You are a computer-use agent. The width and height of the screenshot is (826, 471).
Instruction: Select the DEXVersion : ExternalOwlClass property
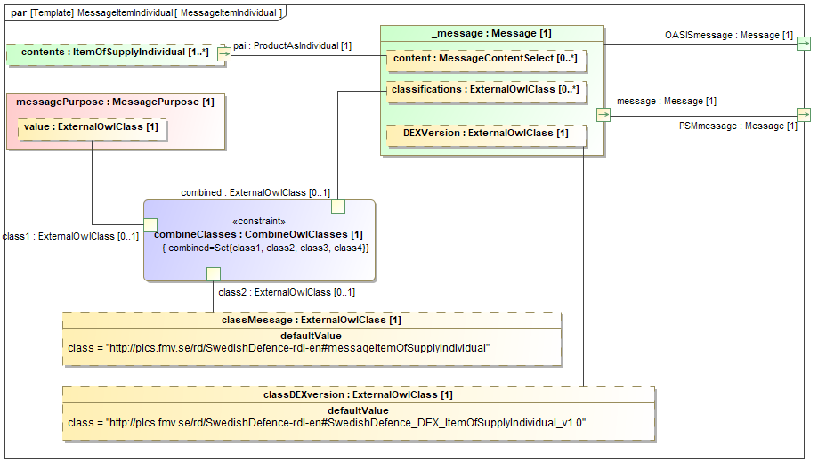click(486, 134)
